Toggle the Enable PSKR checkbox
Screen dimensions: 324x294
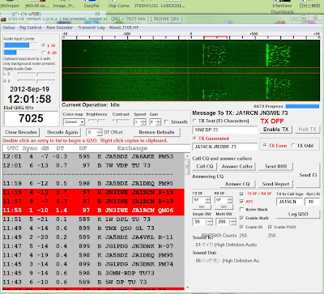[271, 227]
